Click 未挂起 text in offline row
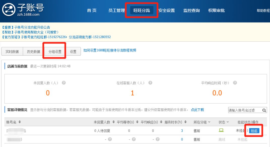 242,139
